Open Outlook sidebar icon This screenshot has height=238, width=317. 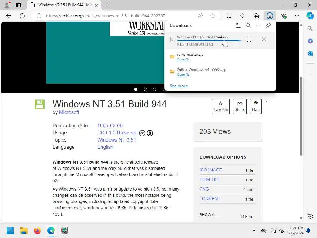tap(310, 53)
